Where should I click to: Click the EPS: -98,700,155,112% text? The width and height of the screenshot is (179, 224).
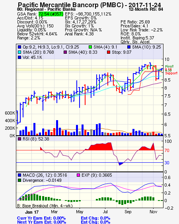point(88,14)
